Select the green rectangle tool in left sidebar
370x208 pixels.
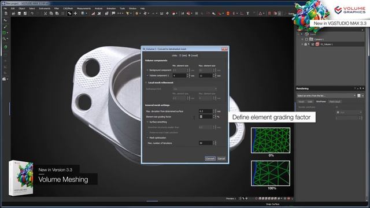[4, 33]
